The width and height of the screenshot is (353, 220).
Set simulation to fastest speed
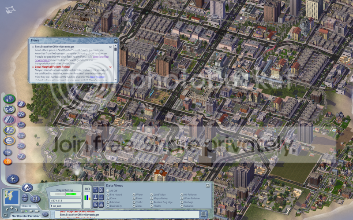(x=37, y=211)
